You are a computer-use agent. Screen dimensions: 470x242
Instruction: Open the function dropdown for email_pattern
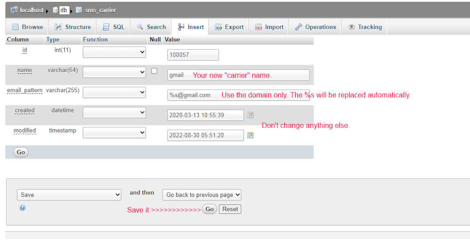pos(115,93)
